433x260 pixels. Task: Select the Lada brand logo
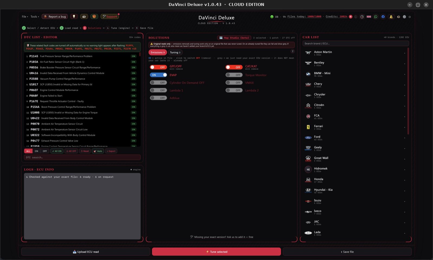coord(308,233)
